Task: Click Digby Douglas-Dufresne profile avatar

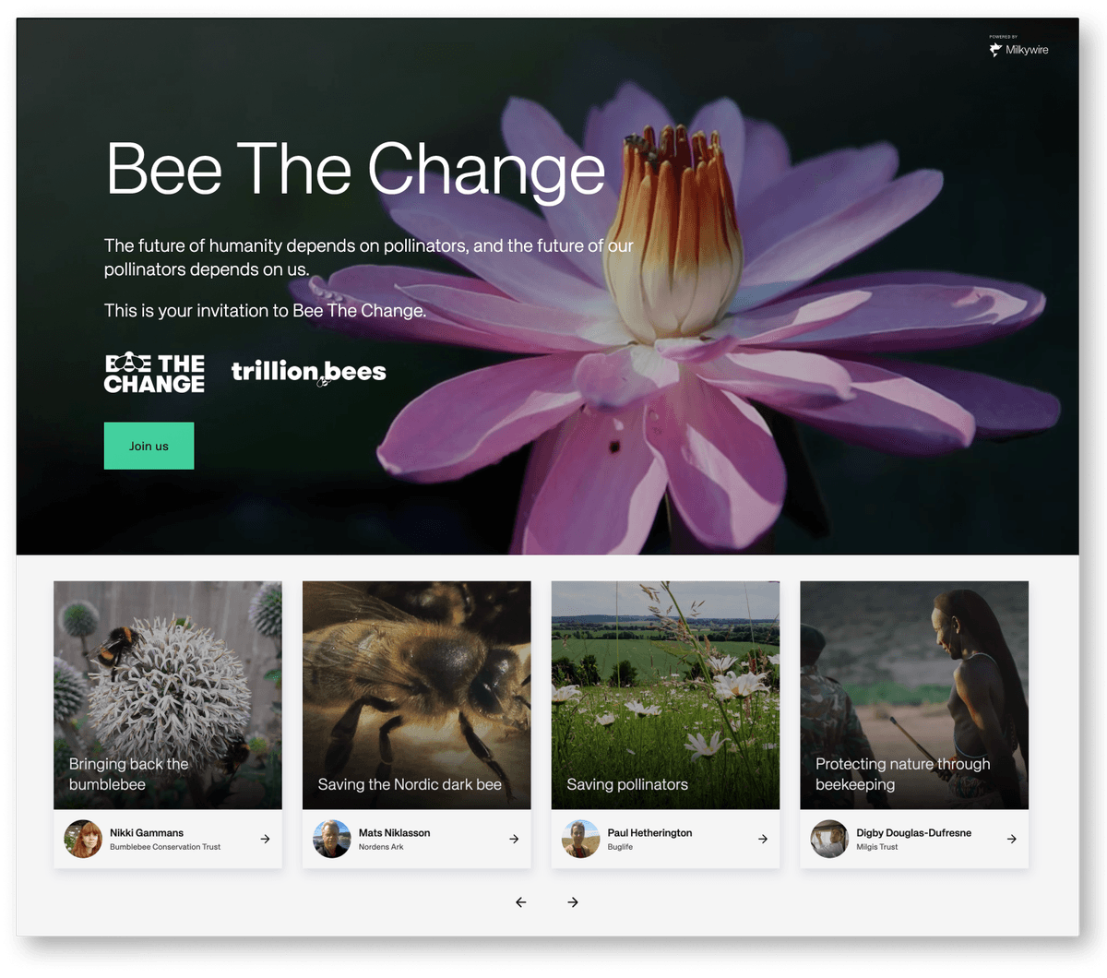Action: click(x=829, y=839)
